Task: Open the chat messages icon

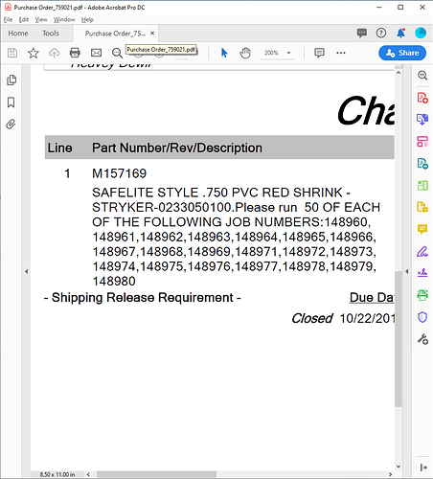Action: coord(361,33)
